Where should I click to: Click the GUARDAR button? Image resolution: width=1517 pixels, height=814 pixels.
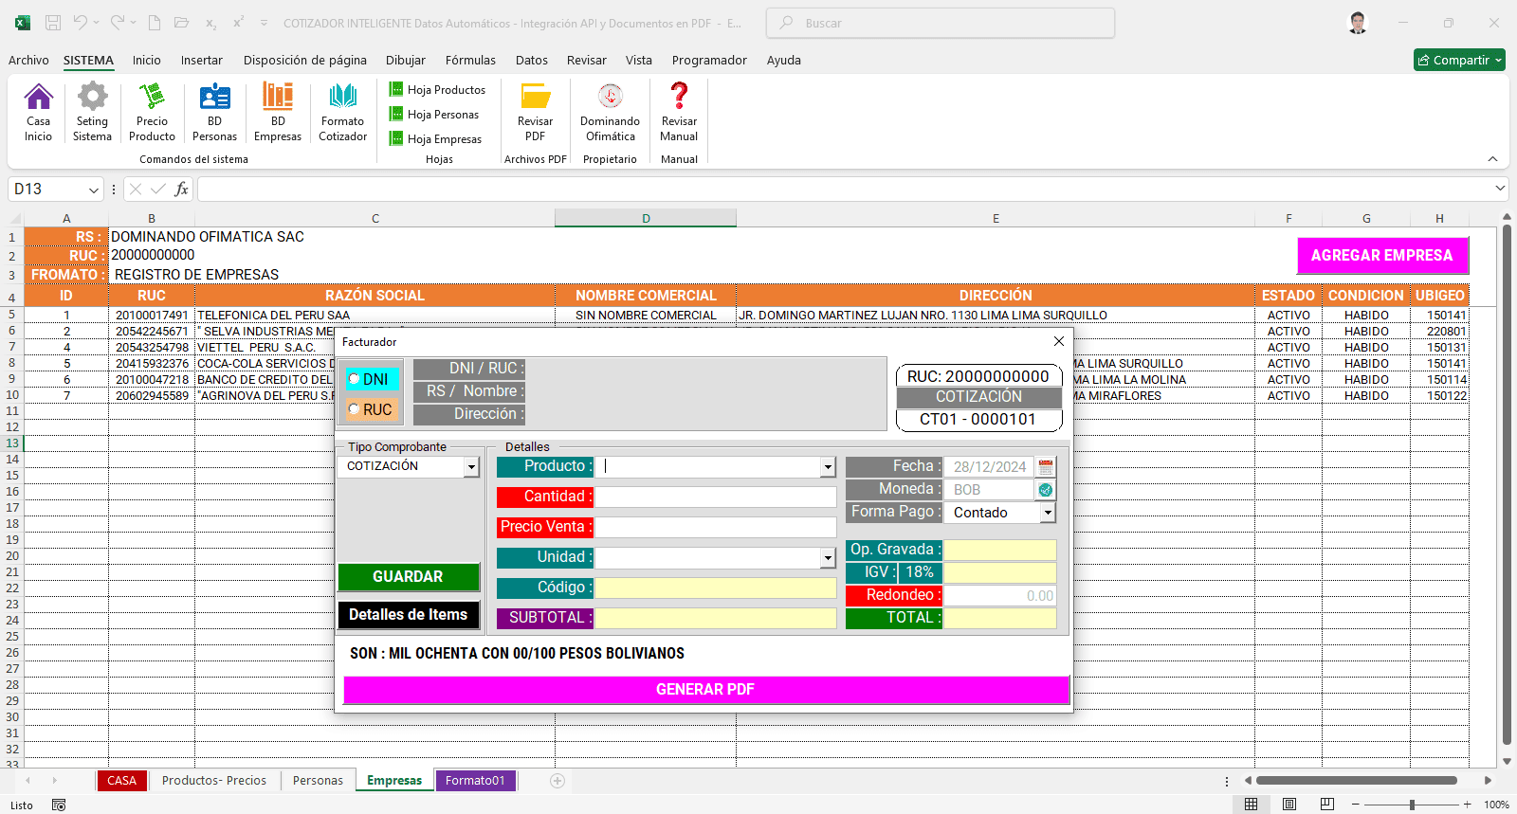click(x=408, y=576)
